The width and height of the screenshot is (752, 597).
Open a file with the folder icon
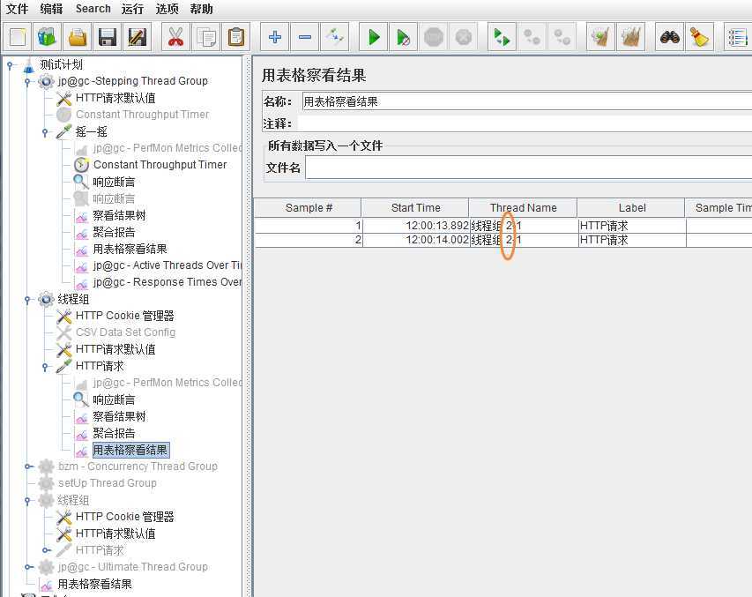point(78,37)
